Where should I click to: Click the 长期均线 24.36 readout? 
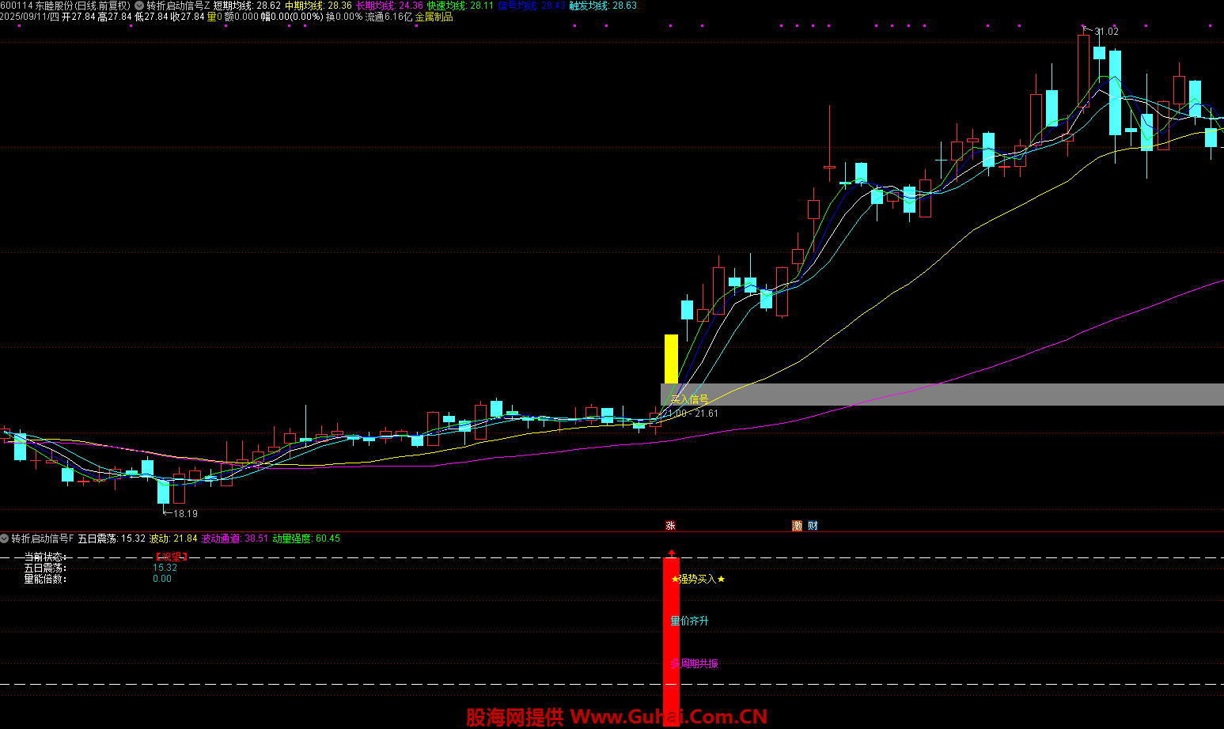389,6
